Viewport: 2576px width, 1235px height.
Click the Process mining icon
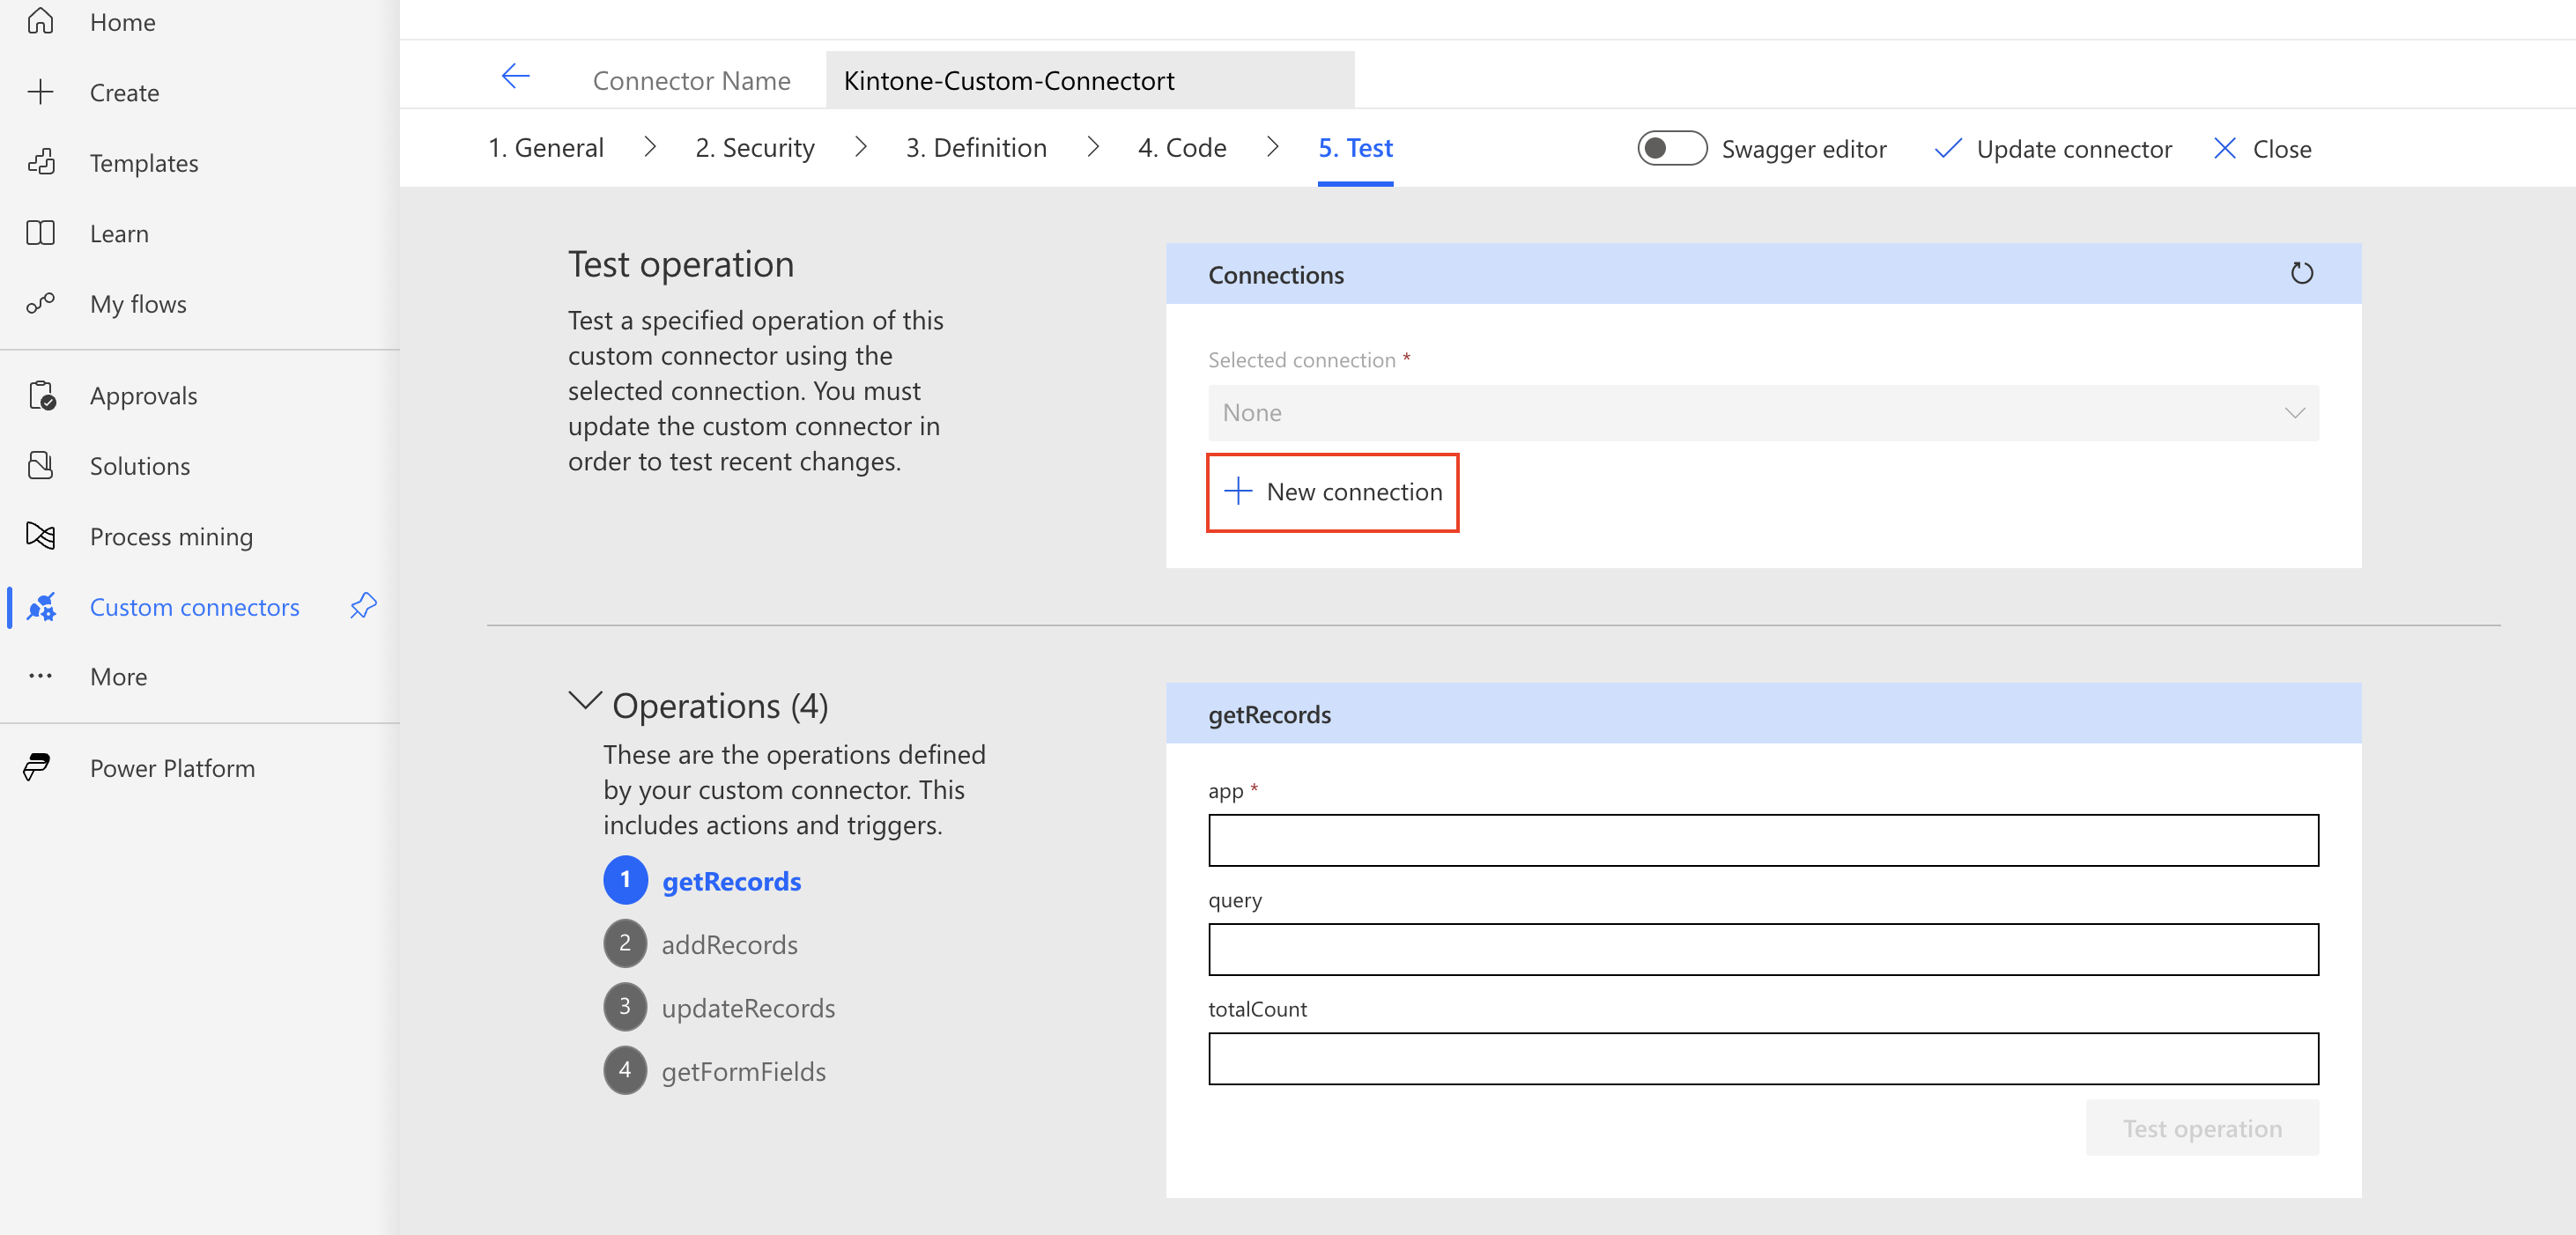[x=40, y=536]
